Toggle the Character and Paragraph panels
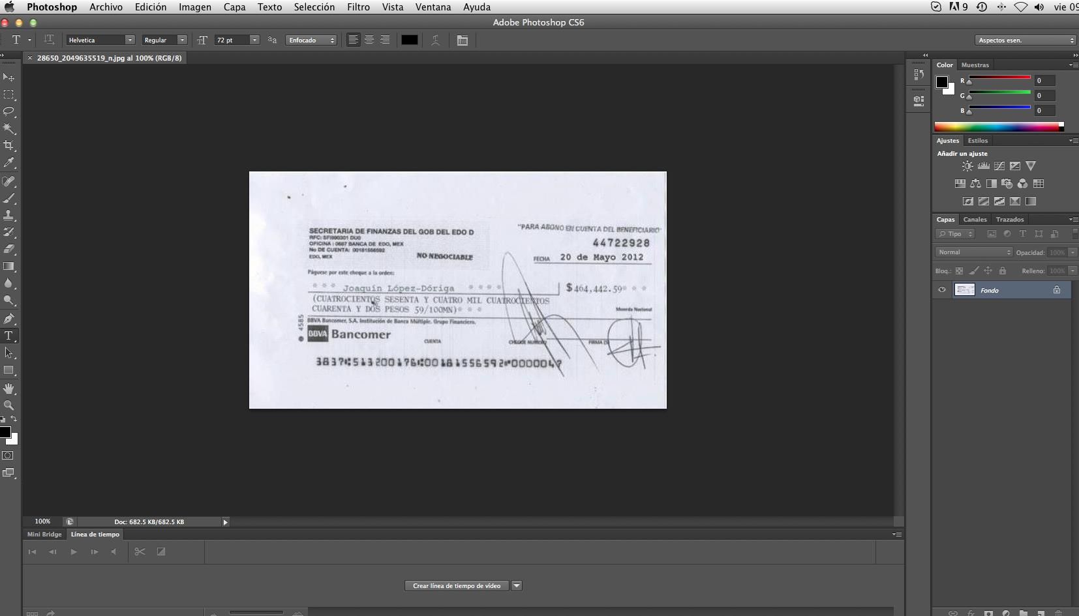 [463, 40]
